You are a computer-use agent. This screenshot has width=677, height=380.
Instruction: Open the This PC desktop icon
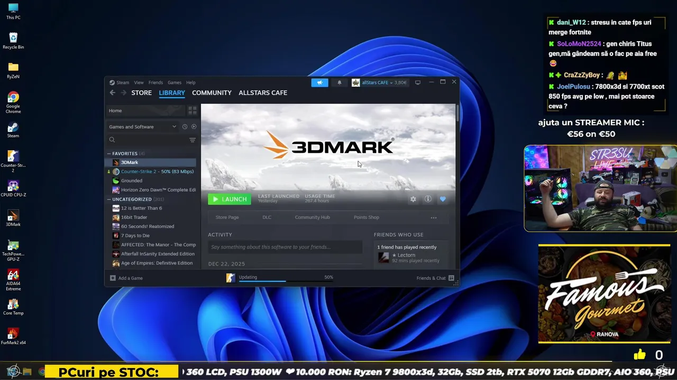click(13, 12)
